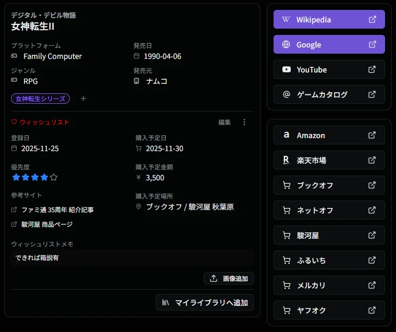The width and height of the screenshot is (396, 332).
Task: Click the subtitle デジタル・デビル物語
Action: (x=43, y=15)
